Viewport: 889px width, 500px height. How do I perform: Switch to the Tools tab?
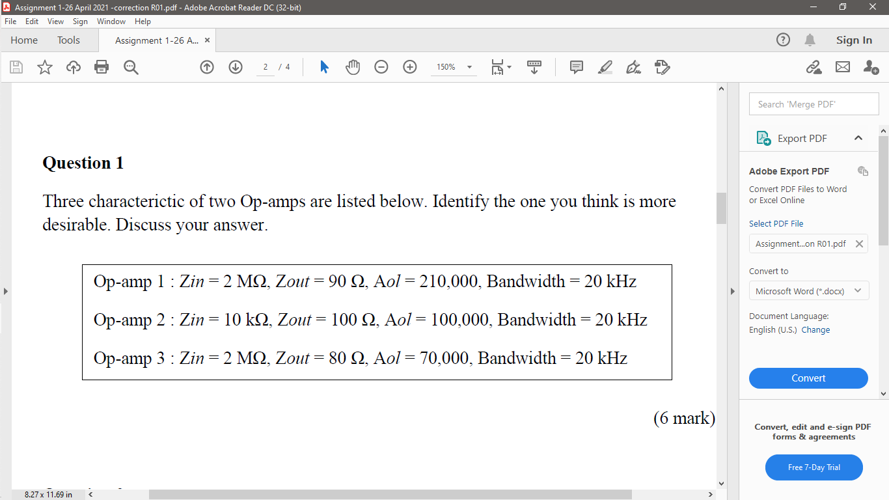tap(68, 40)
